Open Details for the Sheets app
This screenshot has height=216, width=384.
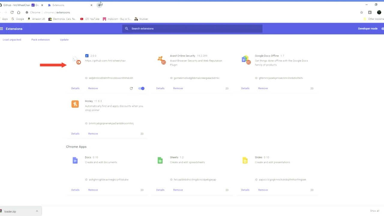160,190
